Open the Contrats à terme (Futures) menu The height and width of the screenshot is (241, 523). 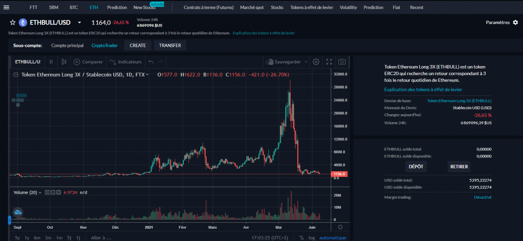coord(208,7)
